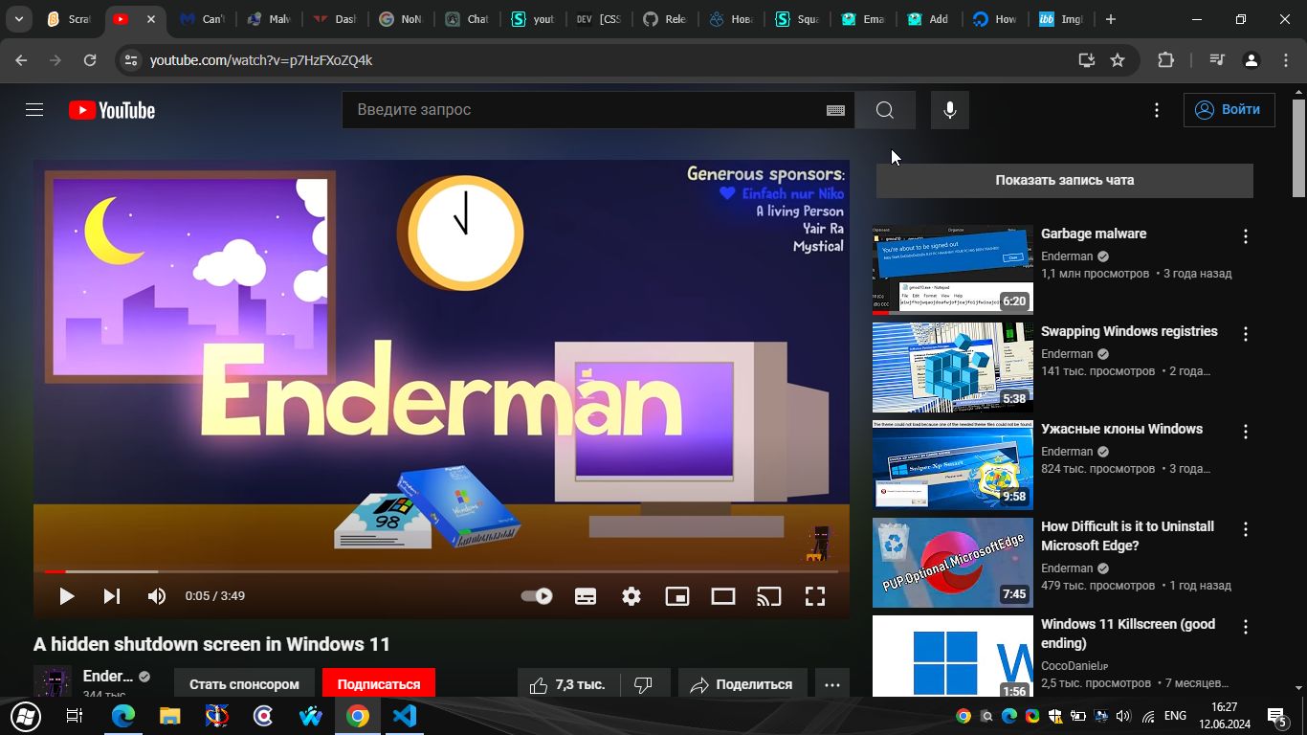Like the video with 7,3 тыс.
Image resolution: width=1307 pixels, height=735 pixels.
tap(568, 684)
